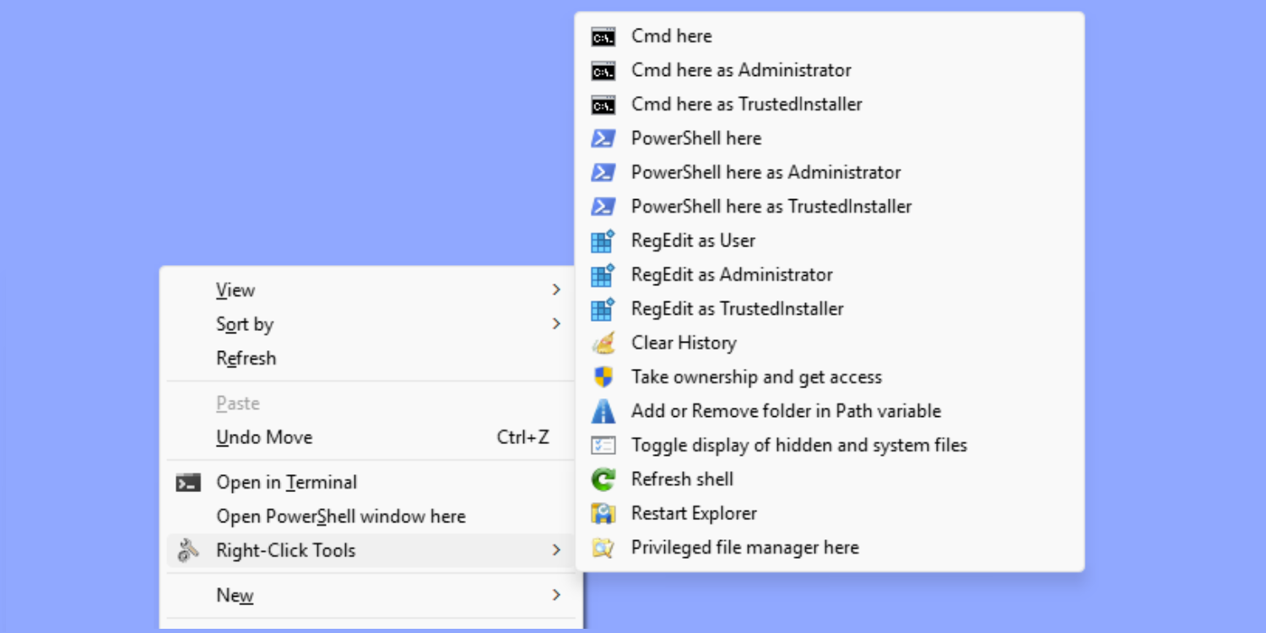Image resolution: width=1266 pixels, height=633 pixels.
Task: Click the Open in Terminal icon
Action: click(187, 483)
